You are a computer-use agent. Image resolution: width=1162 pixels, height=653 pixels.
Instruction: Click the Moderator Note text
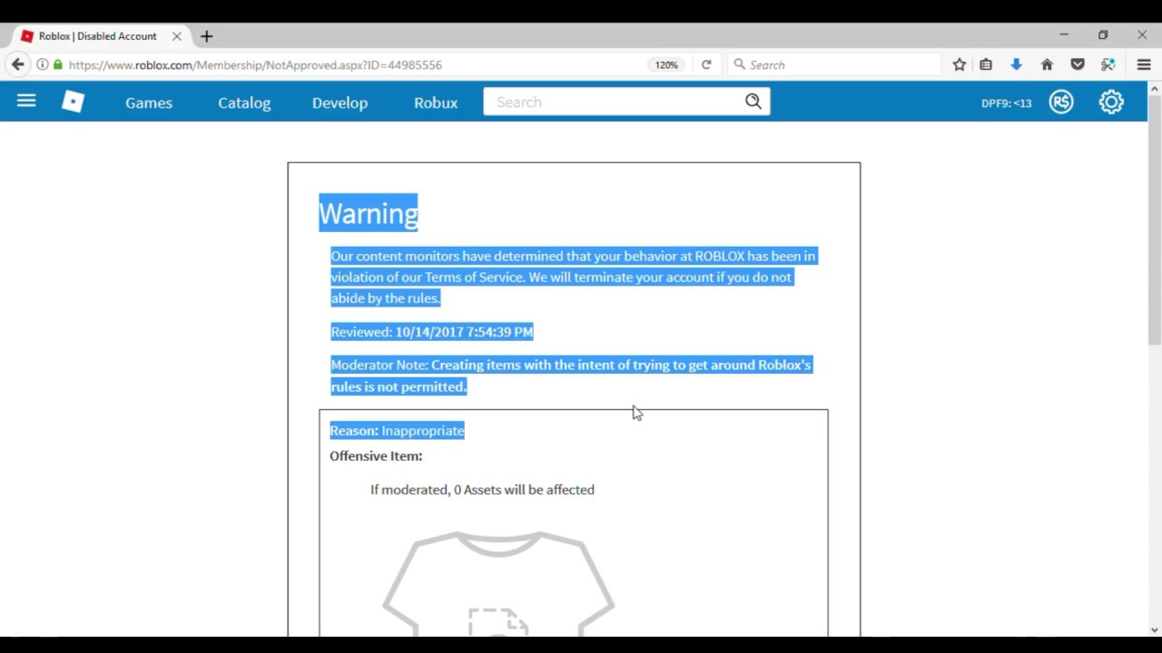point(571,375)
